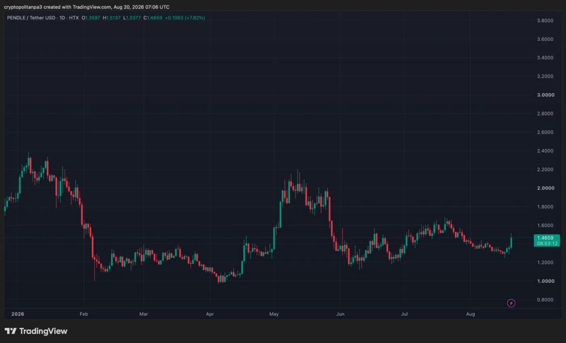This screenshot has height=343, width=566.
Task: Click the 1.0000 price axis label
Action: tap(546, 281)
